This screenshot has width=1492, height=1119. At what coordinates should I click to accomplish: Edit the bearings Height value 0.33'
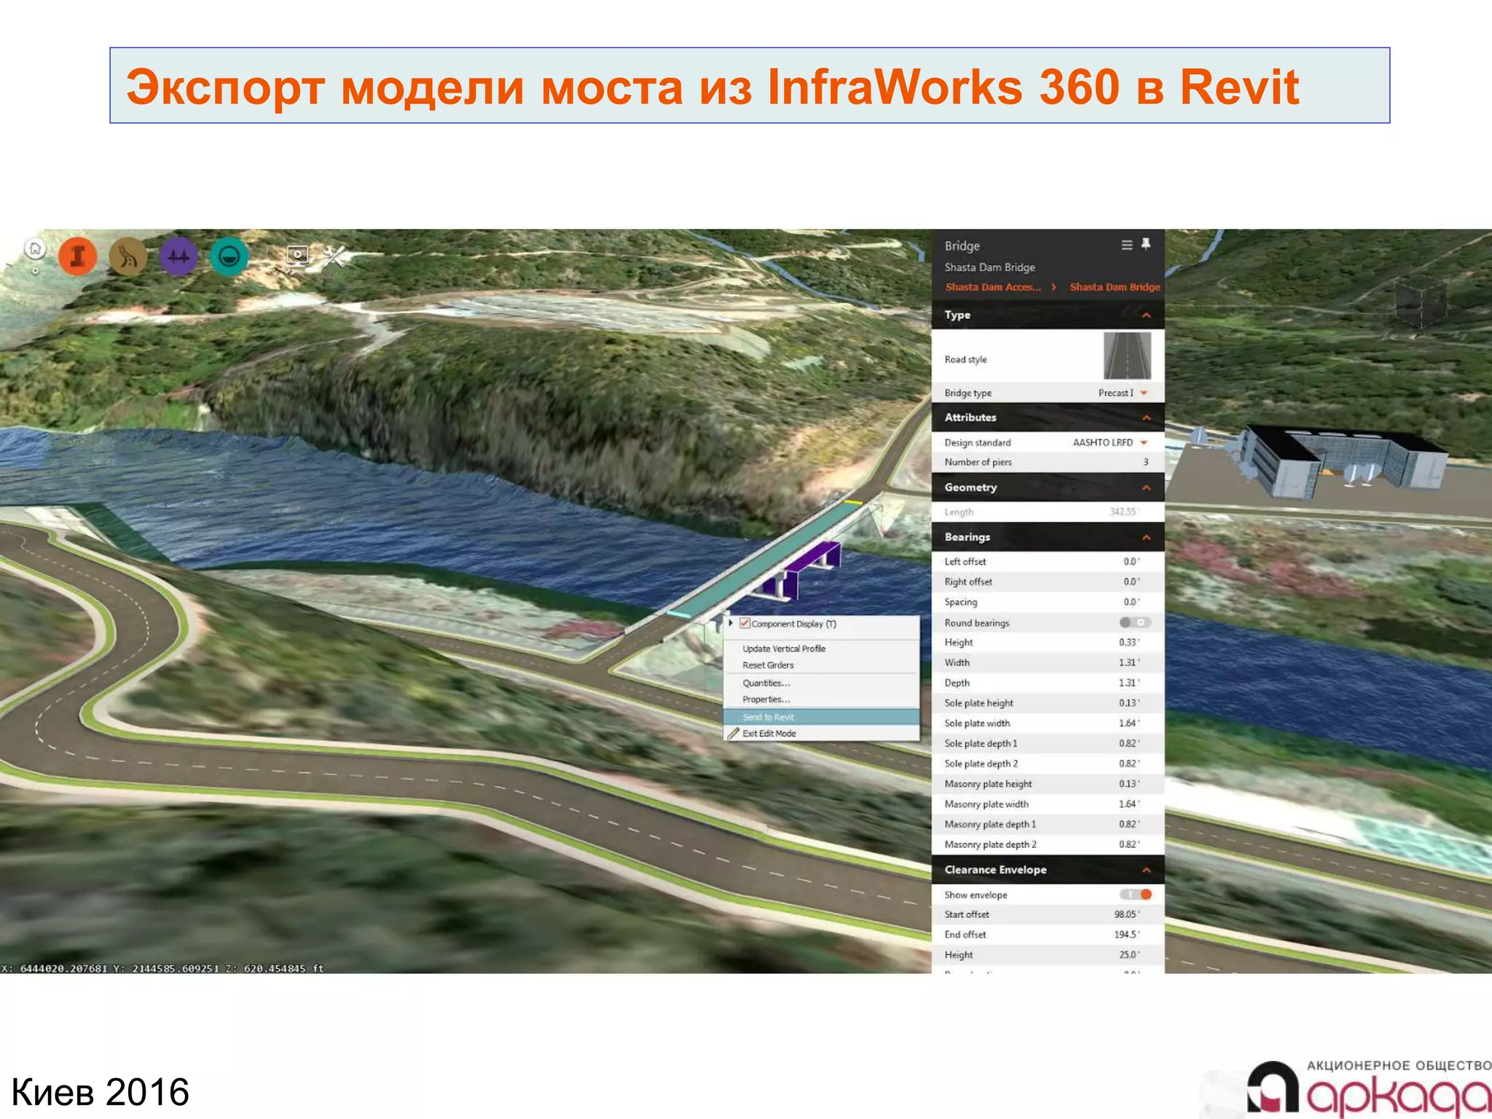(1129, 643)
